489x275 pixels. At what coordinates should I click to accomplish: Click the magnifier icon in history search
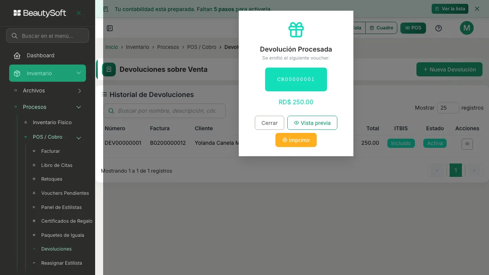tap(111, 111)
